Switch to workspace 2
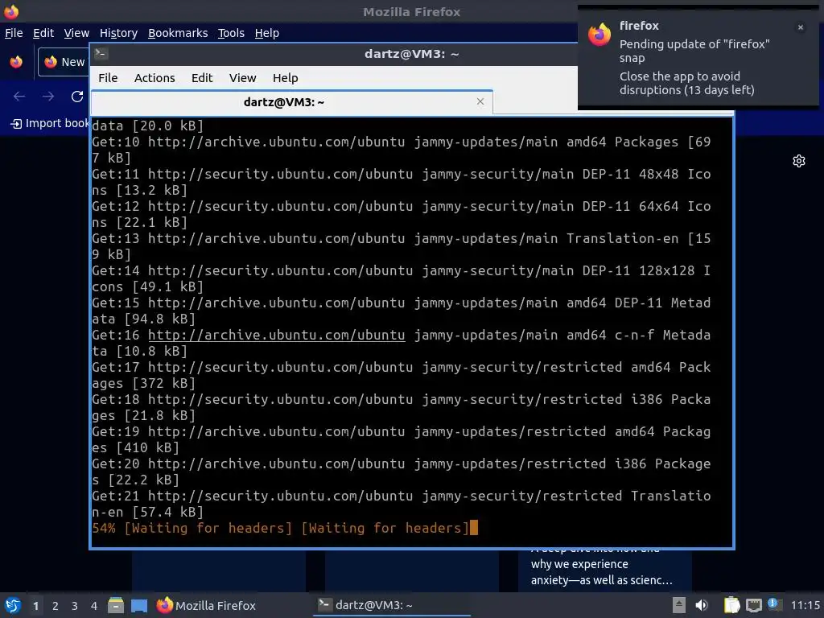Image resolution: width=824 pixels, height=618 pixels. 56,606
